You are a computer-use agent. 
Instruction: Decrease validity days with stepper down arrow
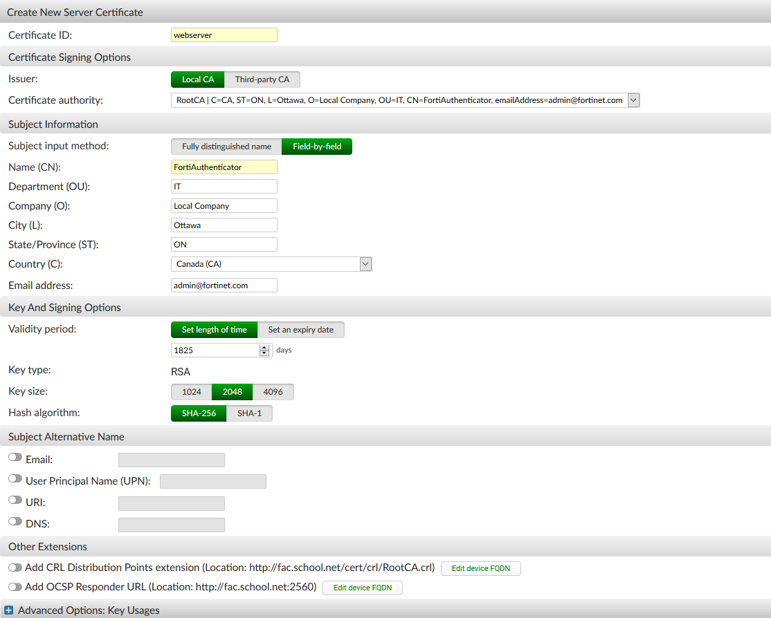pos(264,353)
